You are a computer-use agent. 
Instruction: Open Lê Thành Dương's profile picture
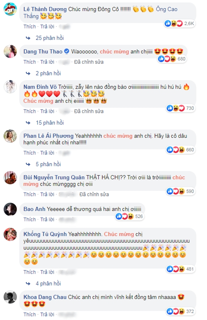click(x=10, y=9)
